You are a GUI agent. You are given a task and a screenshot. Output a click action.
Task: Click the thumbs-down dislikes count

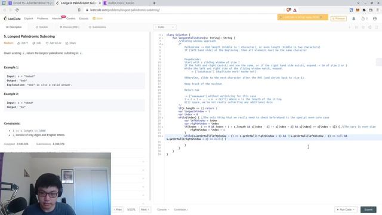coord(37,43)
